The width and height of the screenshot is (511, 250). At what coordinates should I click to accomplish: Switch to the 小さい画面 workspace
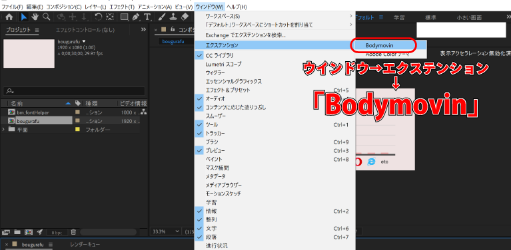click(x=469, y=17)
